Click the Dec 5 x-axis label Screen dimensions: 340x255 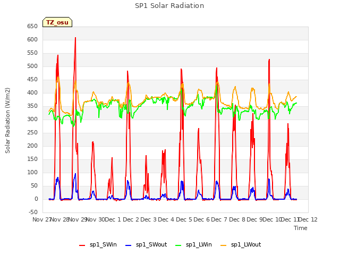[x=184, y=219]
